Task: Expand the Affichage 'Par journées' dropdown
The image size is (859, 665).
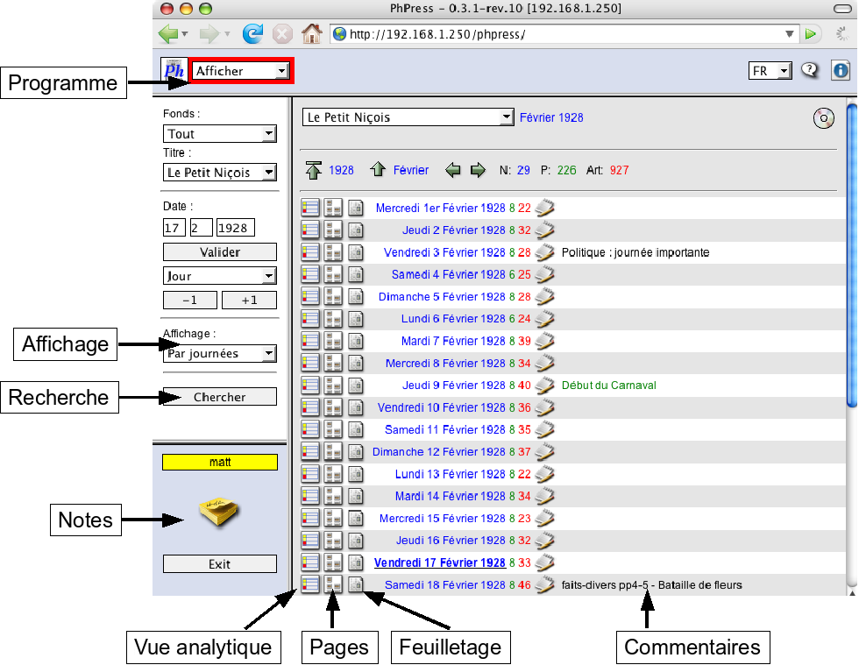Action: click(219, 353)
